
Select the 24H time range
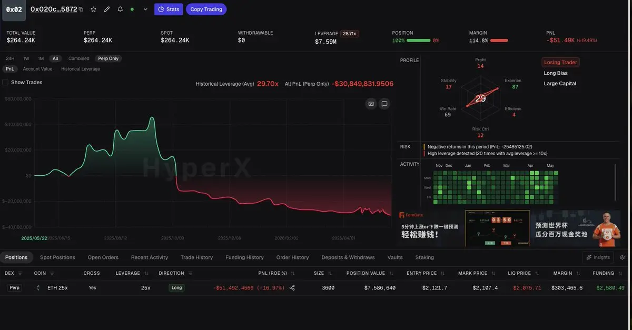pyautogui.click(x=10, y=58)
